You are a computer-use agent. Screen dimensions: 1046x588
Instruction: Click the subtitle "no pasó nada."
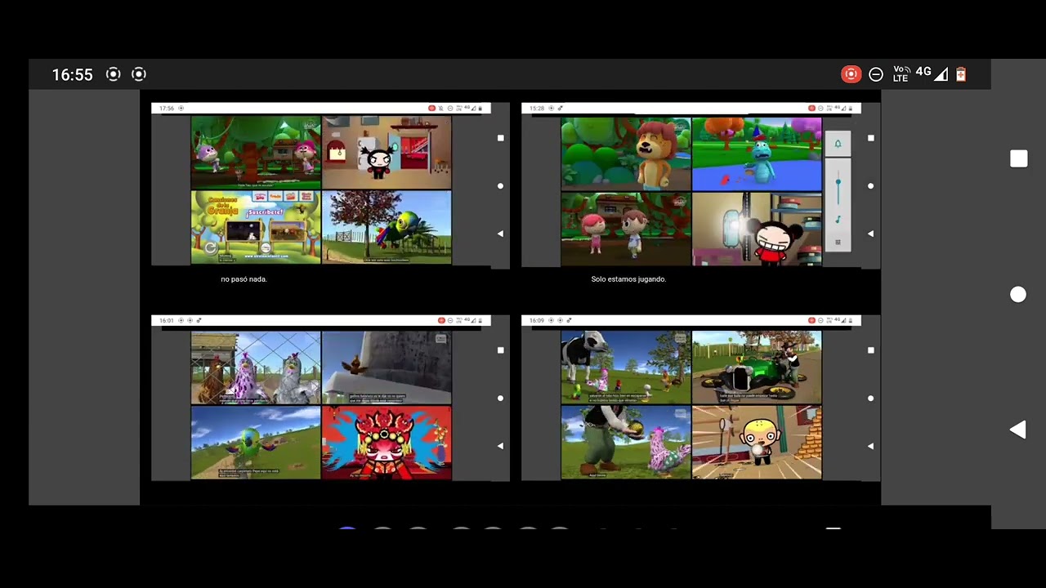[244, 279]
